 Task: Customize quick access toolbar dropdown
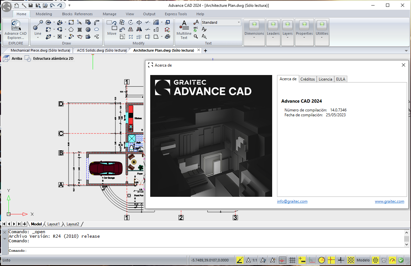[x=70, y=6]
